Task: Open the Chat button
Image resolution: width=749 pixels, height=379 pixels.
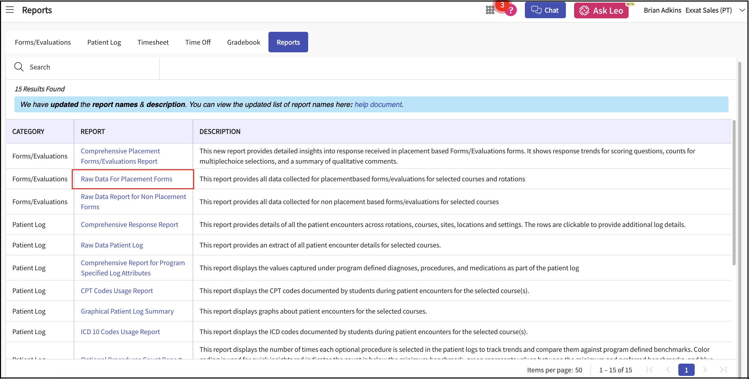Action: (545, 10)
